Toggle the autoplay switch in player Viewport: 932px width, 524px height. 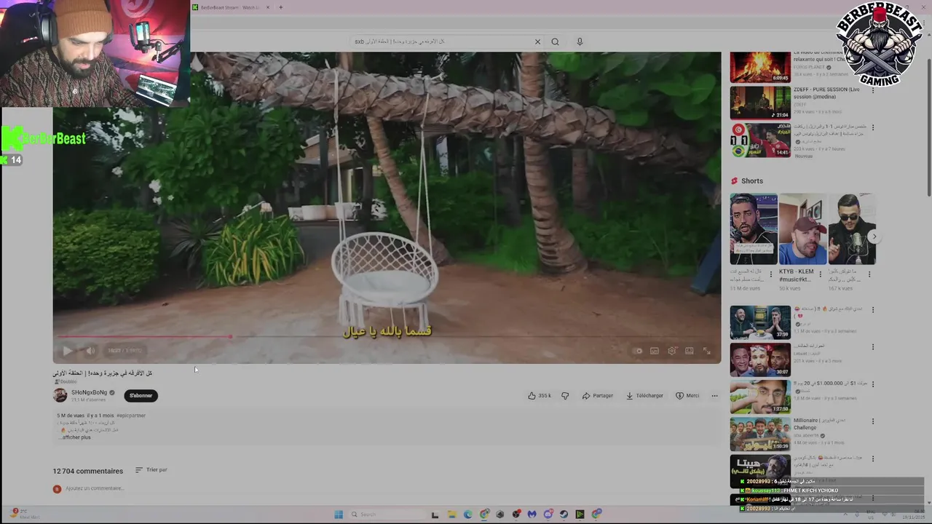[637, 351]
